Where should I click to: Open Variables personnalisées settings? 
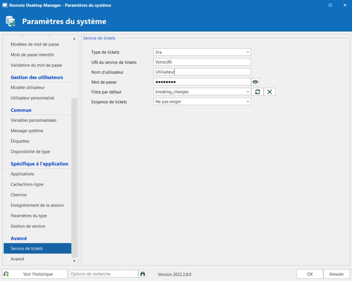(x=34, y=120)
